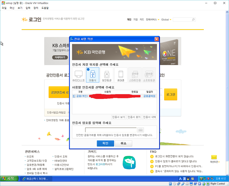The image size is (229, 186).
Task: Click VirtualBox shared folders status icon
Action: 187,184
